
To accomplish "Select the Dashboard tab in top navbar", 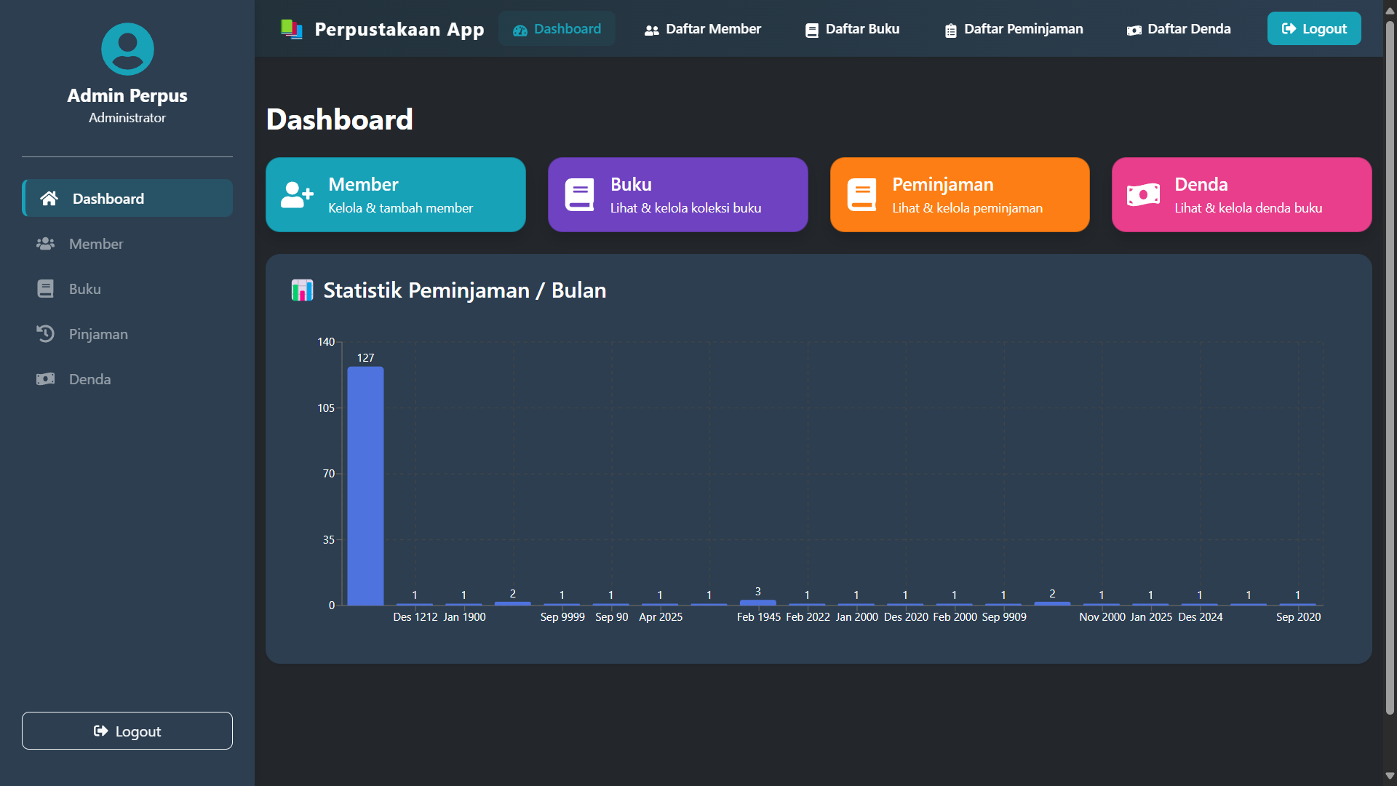I will coord(557,29).
